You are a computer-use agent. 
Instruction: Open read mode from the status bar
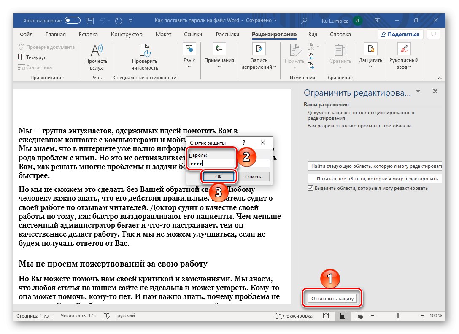(326, 315)
